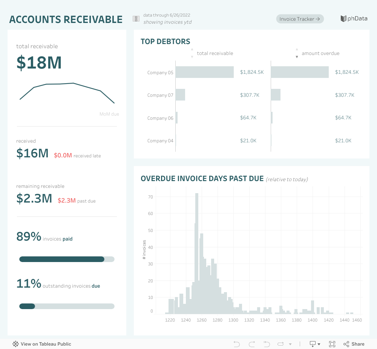Select Company 05 total receivable bar
The width and height of the screenshot is (377, 349).
point(204,72)
